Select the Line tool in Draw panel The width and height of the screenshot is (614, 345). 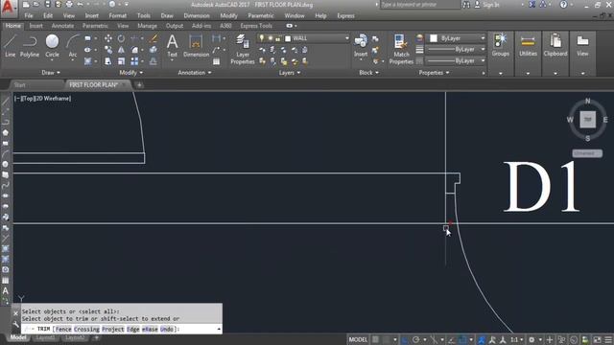[x=11, y=46]
